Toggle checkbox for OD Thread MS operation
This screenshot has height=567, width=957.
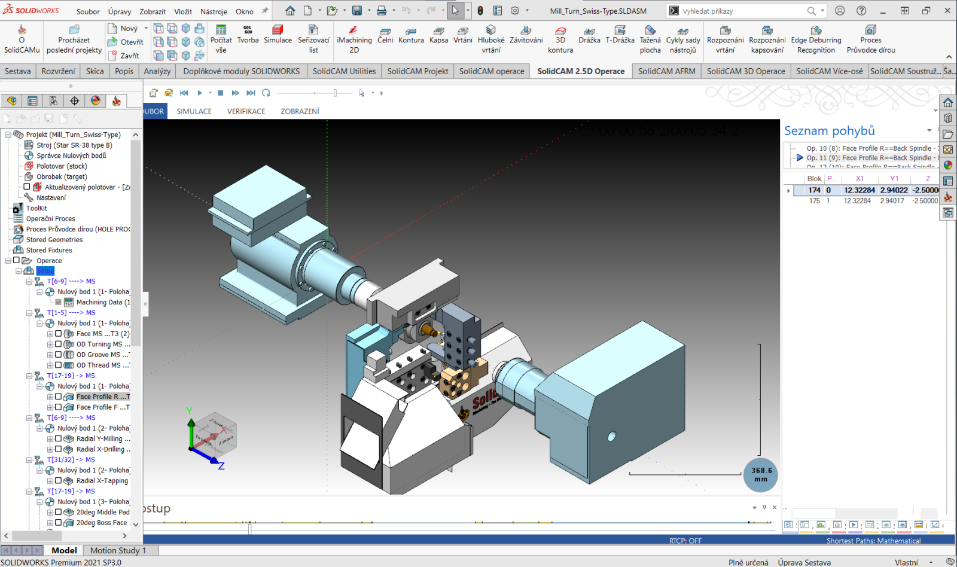[x=58, y=365]
